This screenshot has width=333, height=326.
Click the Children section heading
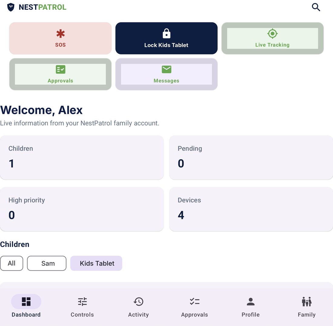click(x=15, y=244)
